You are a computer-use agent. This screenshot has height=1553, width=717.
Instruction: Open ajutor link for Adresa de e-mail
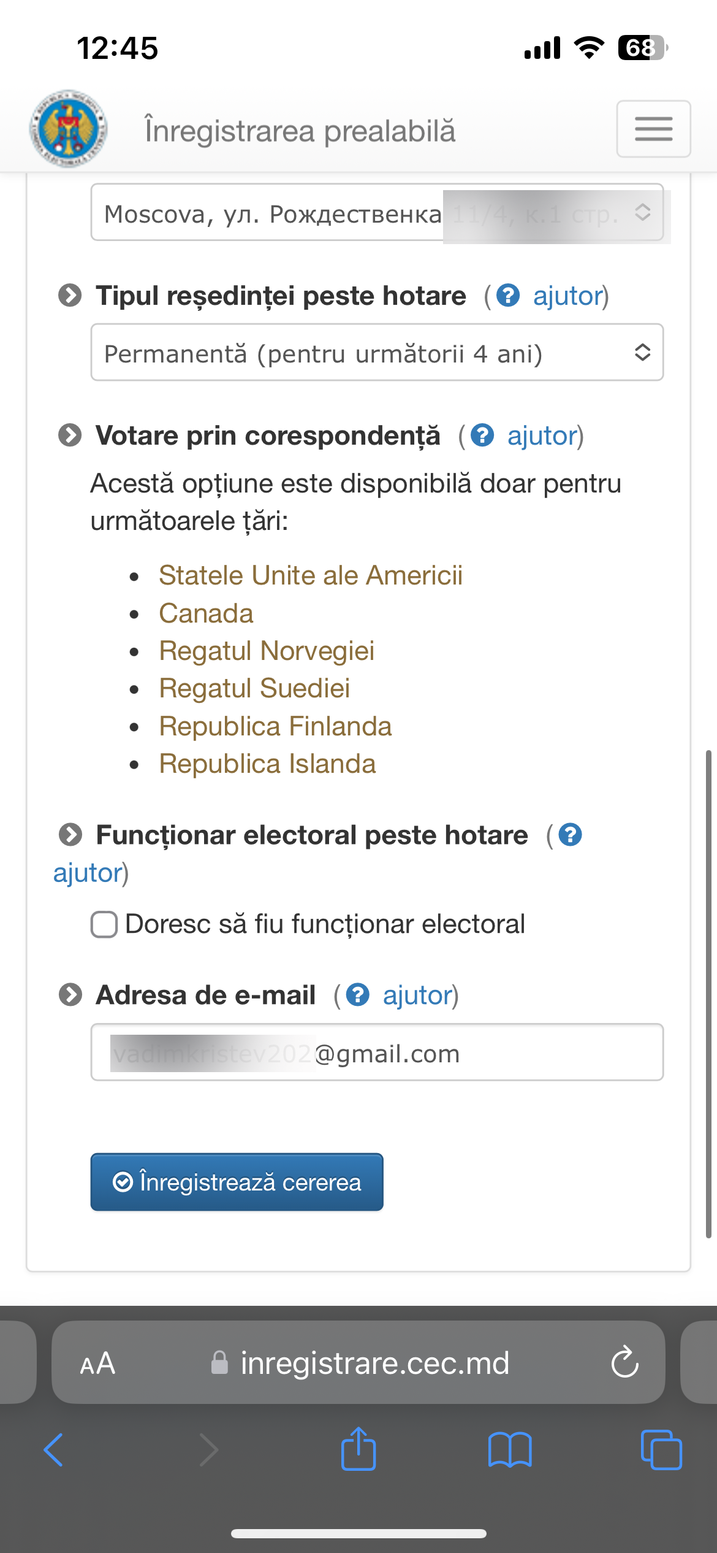pyautogui.click(x=417, y=995)
